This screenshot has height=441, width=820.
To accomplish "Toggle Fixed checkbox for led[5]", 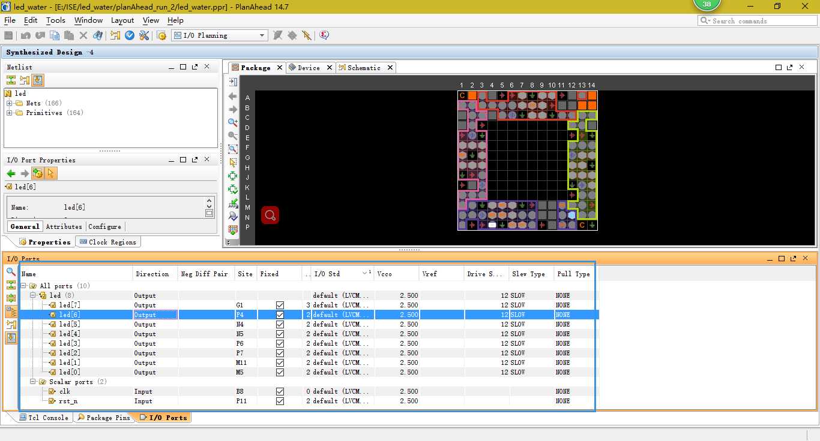I will click(x=280, y=324).
